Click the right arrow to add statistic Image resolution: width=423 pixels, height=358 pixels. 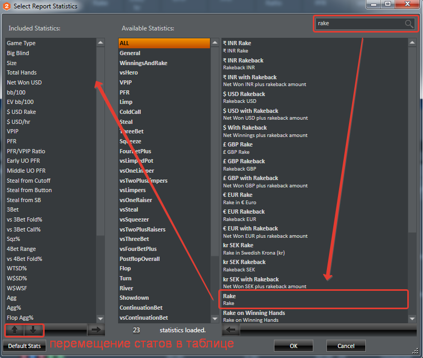click(x=96, y=330)
